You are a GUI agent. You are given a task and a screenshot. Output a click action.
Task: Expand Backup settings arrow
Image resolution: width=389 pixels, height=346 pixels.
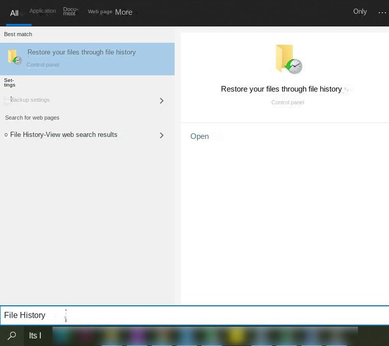161,101
